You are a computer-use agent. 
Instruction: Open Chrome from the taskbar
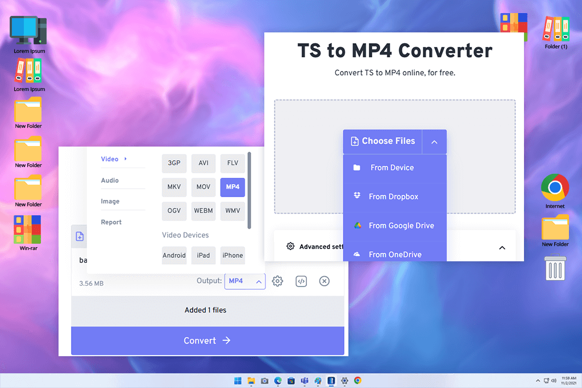358,381
